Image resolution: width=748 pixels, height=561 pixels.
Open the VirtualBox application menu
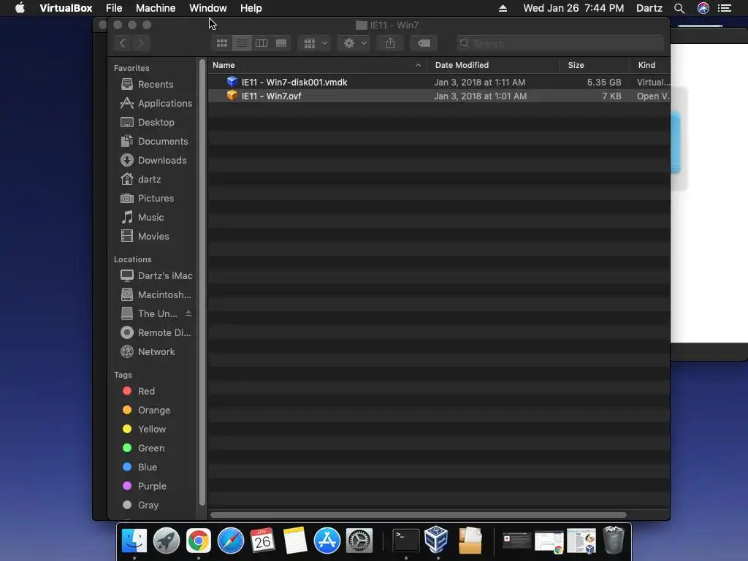pyautogui.click(x=66, y=8)
